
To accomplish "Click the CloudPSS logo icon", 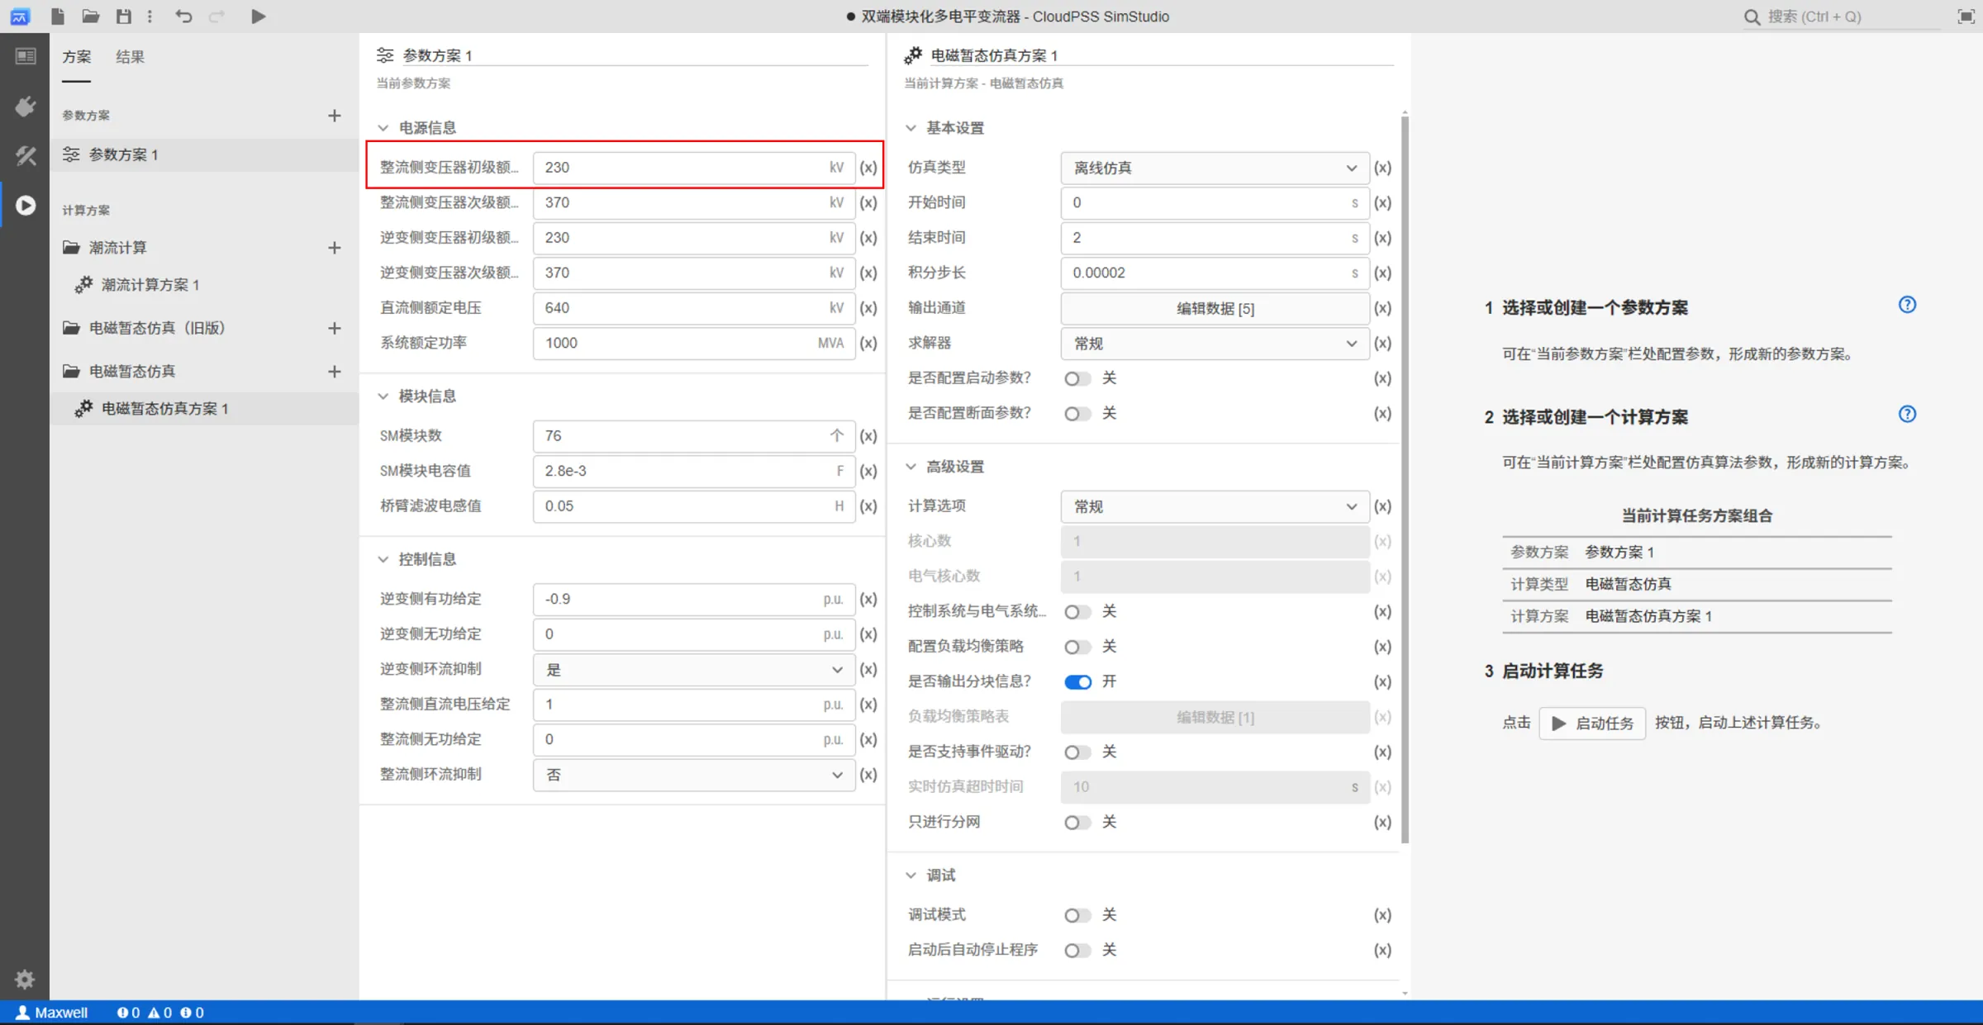I will [20, 16].
